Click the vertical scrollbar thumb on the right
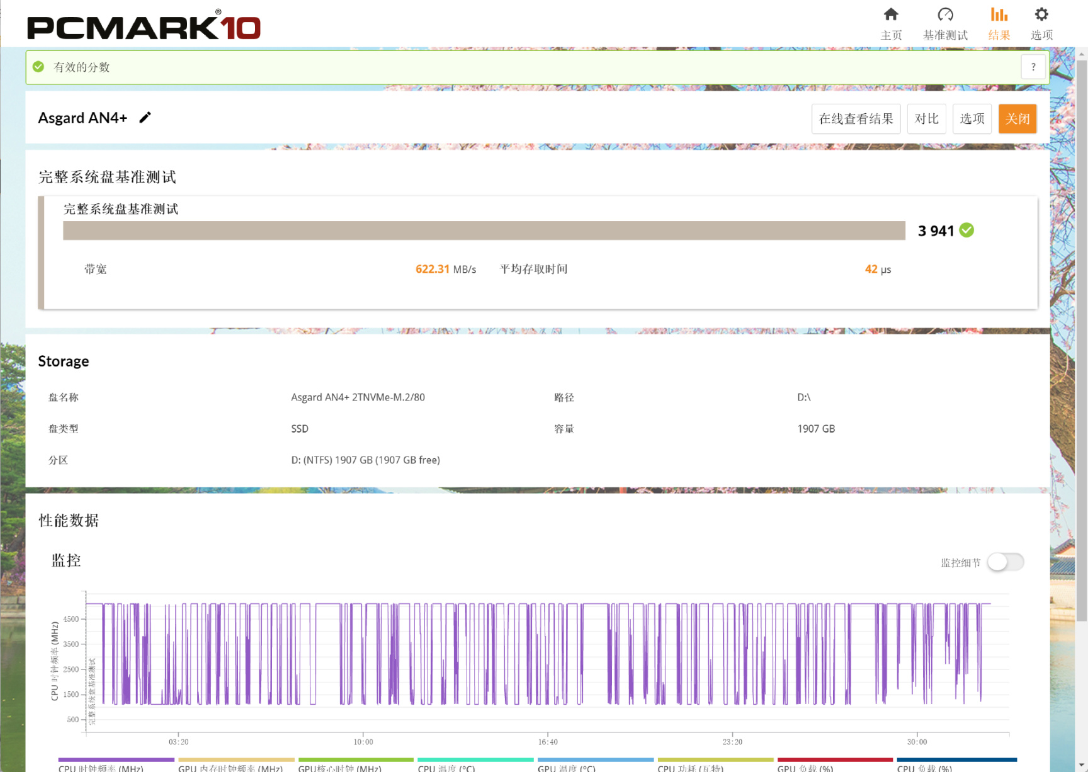This screenshot has height=772, width=1088. pos(1082,340)
